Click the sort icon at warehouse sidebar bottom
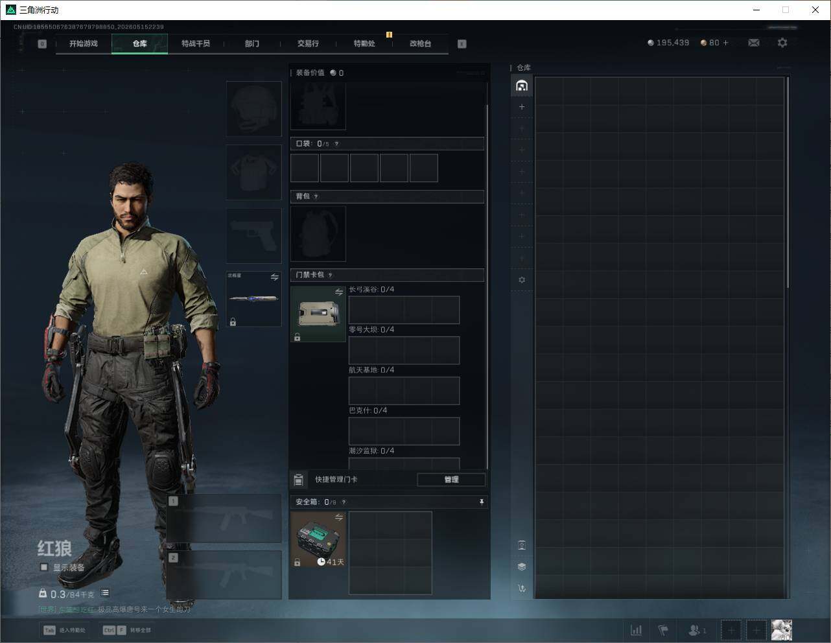This screenshot has width=831, height=643. [x=522, y=589]
